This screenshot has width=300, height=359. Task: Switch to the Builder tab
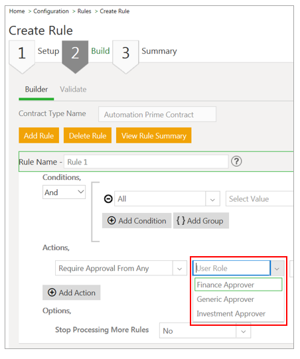click(x=37, y=90)
